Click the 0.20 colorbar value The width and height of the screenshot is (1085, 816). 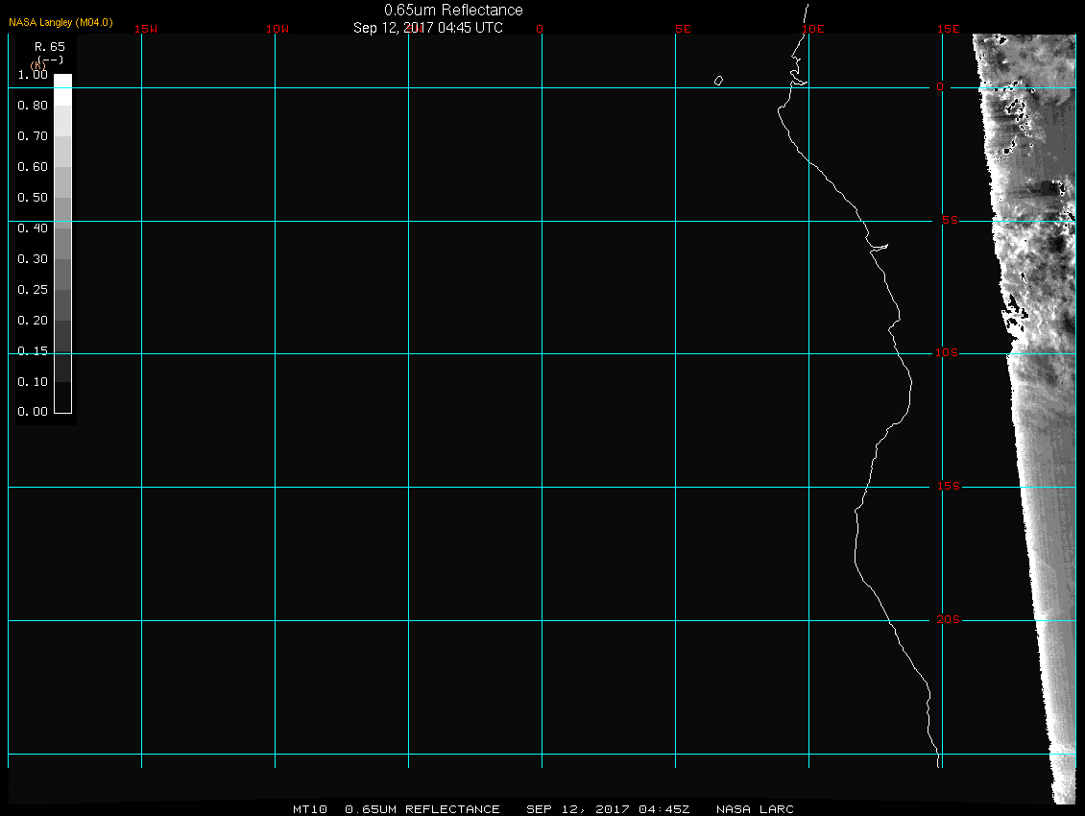(33, 320)
